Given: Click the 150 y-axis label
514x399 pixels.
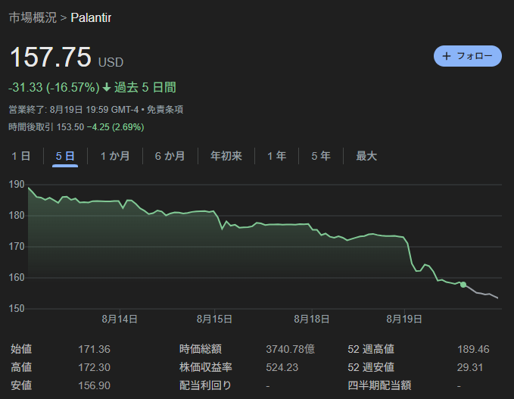Looking at the screenshot, I should 17,308.
